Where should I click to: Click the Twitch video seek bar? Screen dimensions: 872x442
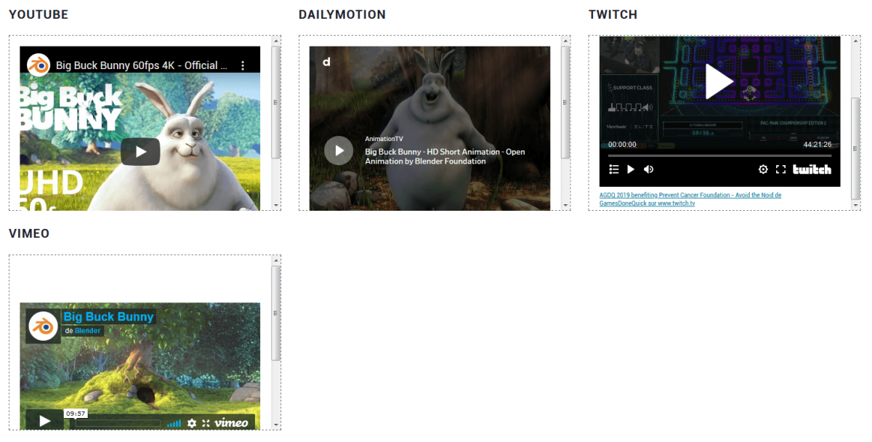(x=719, y=156)
